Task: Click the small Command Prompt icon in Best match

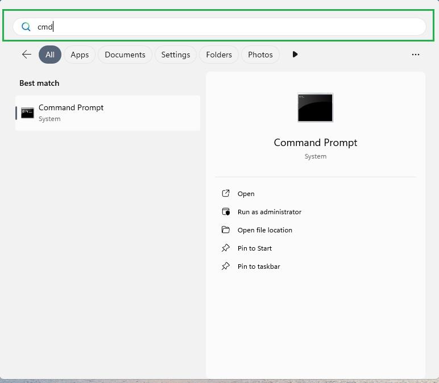Action: pyautogui.click(x=27, y=113)
